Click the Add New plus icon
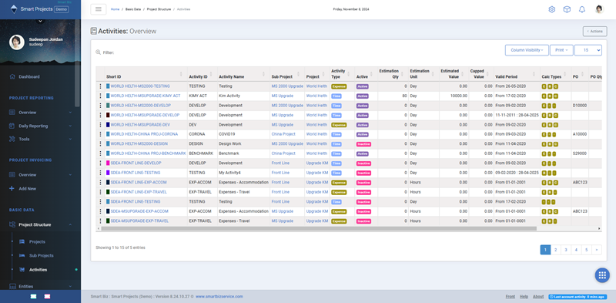Screen dimensions: 616x303 pyautogui.click(x=12, y=188)
